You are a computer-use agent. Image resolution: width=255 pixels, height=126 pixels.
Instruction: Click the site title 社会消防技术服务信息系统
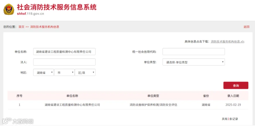(x=57, y=7)
